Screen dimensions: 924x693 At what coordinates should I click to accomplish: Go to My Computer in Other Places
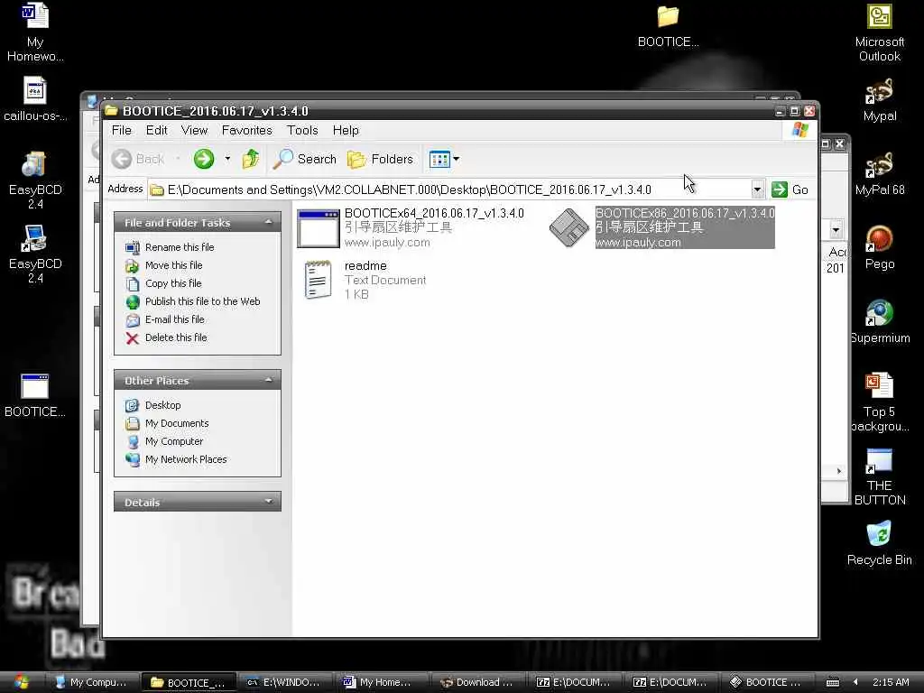(x=174, y=441)
